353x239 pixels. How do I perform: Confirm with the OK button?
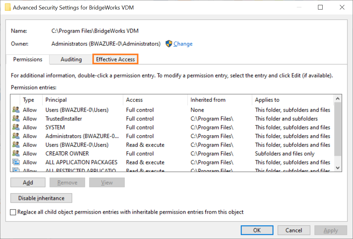tap(257, 230)
